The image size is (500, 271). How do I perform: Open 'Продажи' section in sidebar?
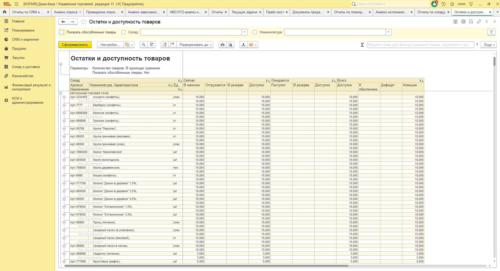pyautogui.click(x=19, y=49)
